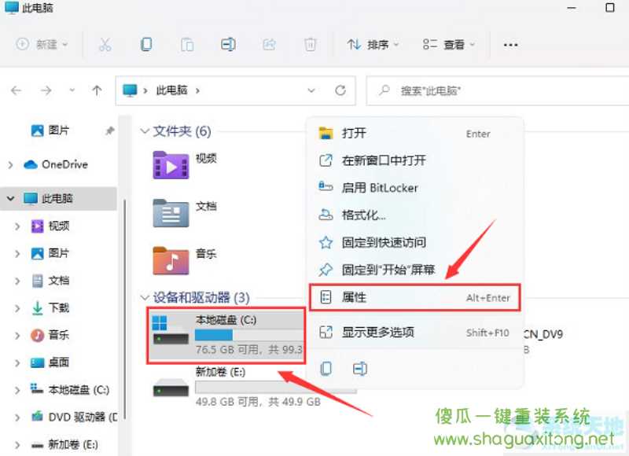The width and height of the screenshot is (629, 456).
Task: Open recent locations dropdown arrow
Action: [72, 90]
